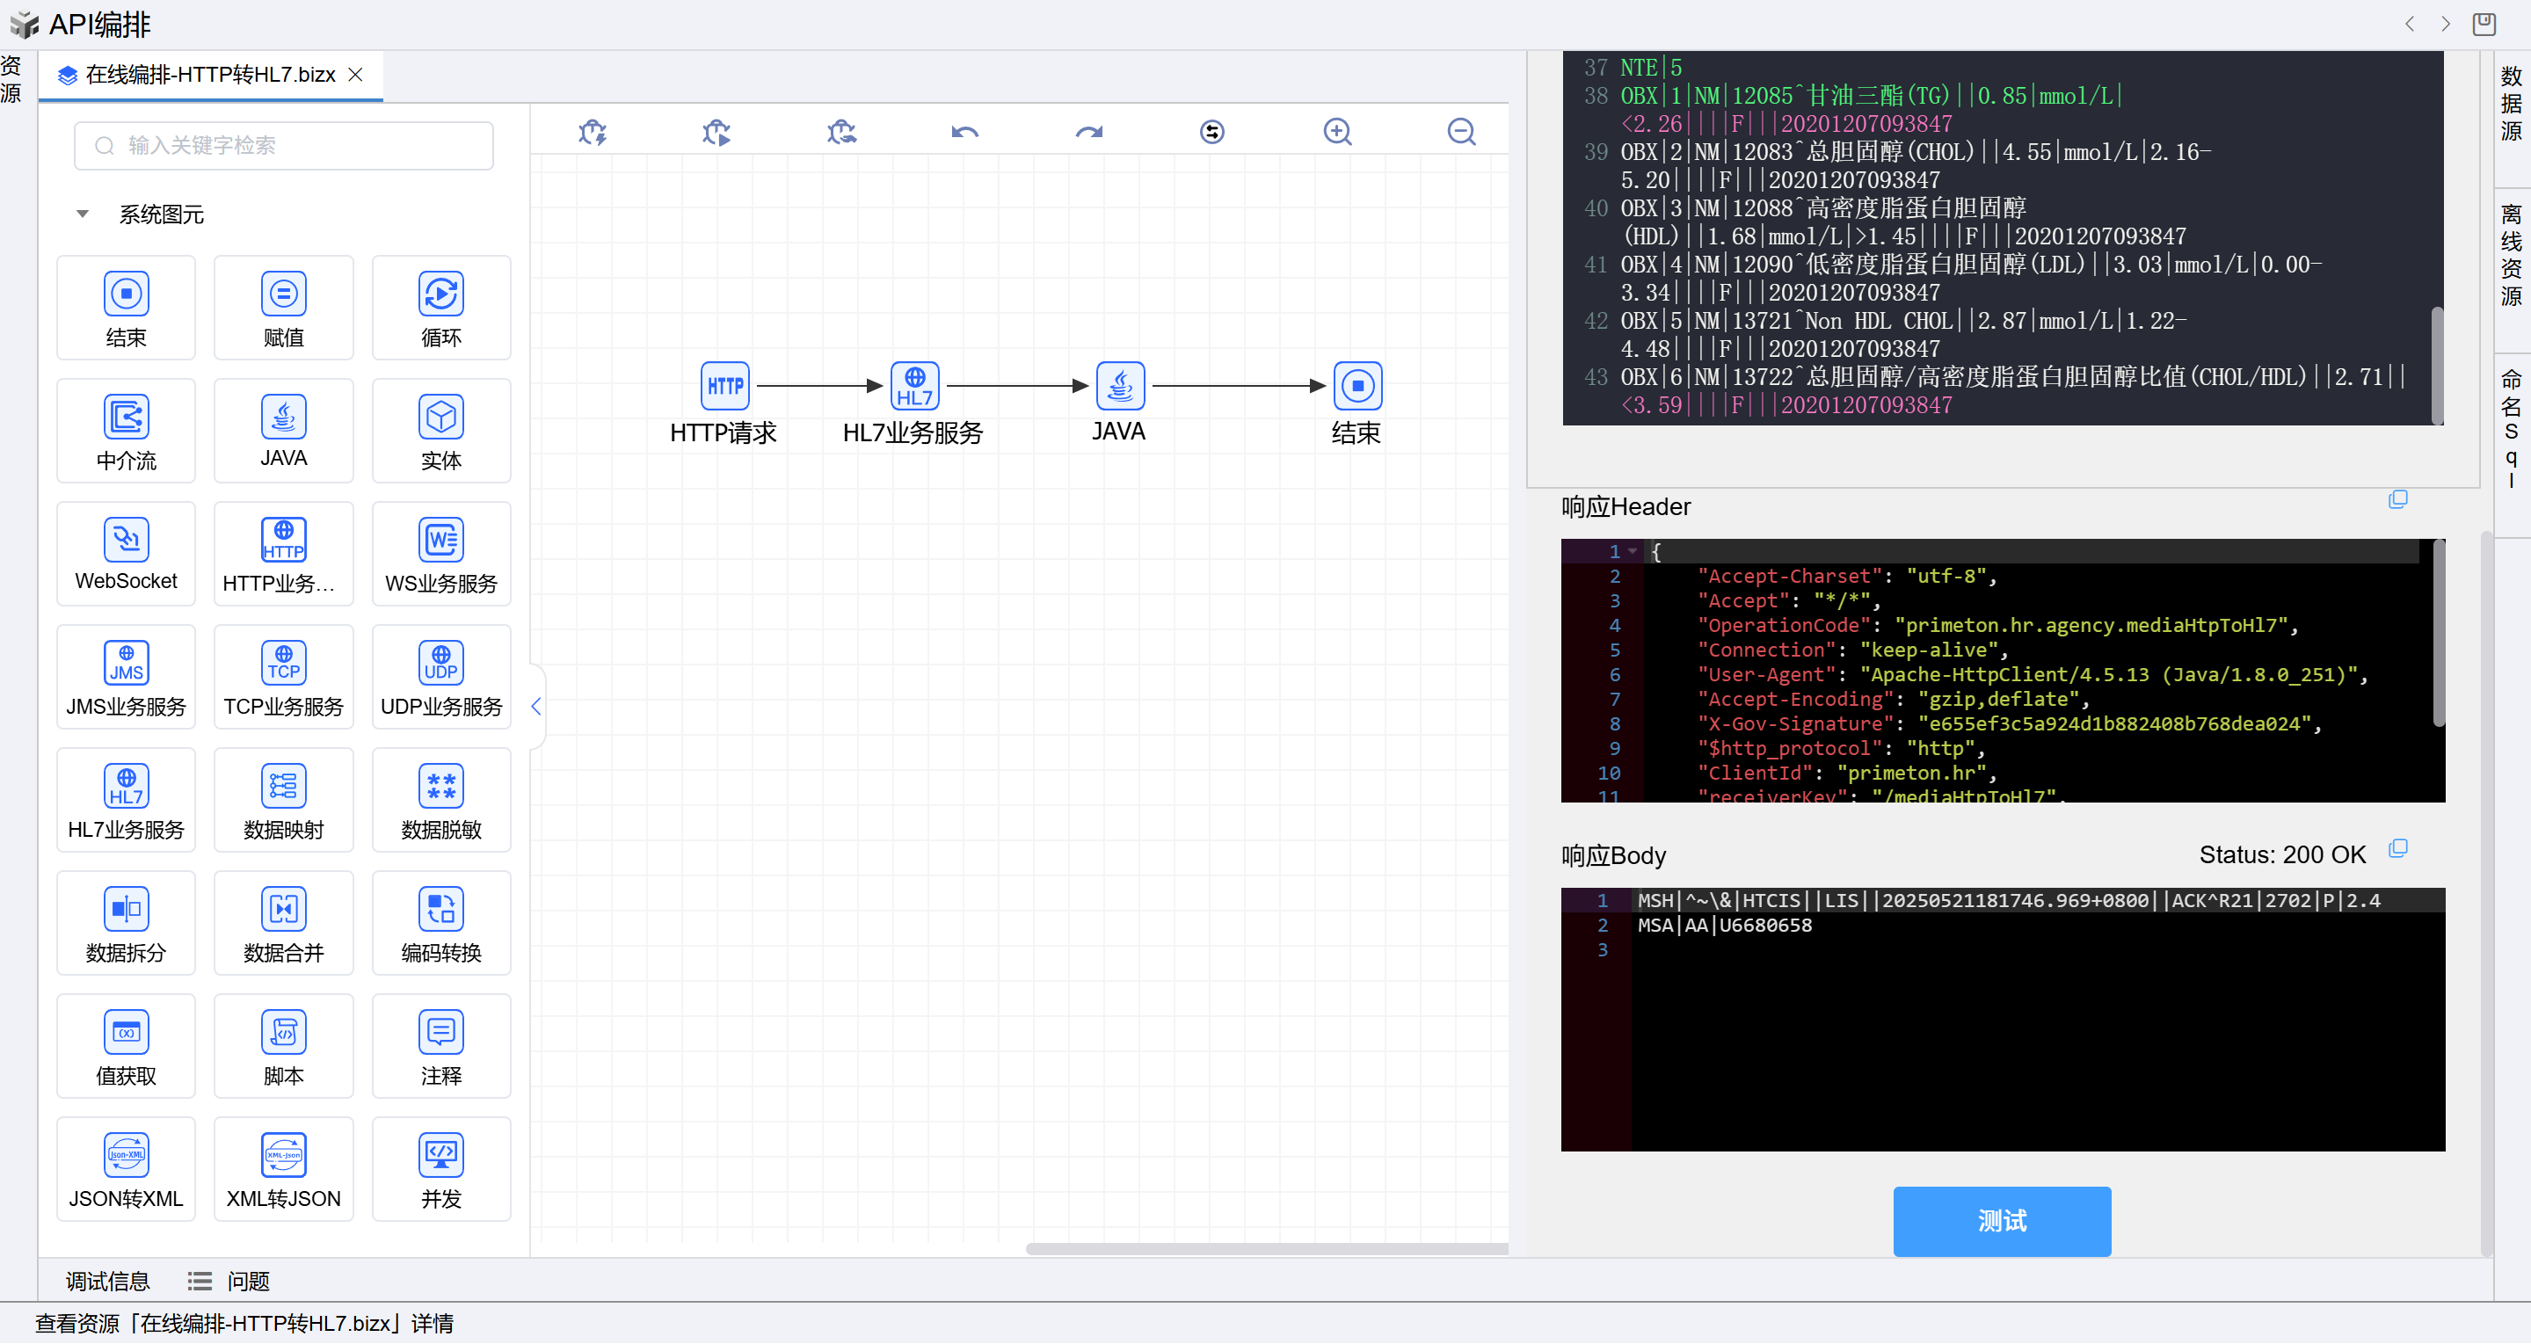Click the 输入关键字检索 search field
The height and width of the screenshot is (1344, 2531).
(x=284, y=145)
